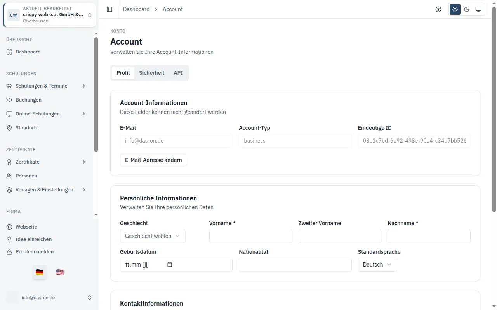Click the Personen users icon

click(9, 176)
